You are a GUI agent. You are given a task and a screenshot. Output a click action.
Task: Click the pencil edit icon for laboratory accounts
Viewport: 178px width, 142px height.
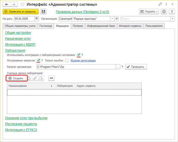[x=35, y=78]
